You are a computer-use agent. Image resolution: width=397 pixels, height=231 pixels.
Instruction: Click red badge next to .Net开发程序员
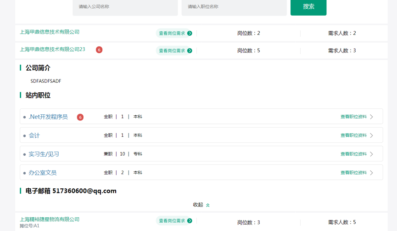80,117
